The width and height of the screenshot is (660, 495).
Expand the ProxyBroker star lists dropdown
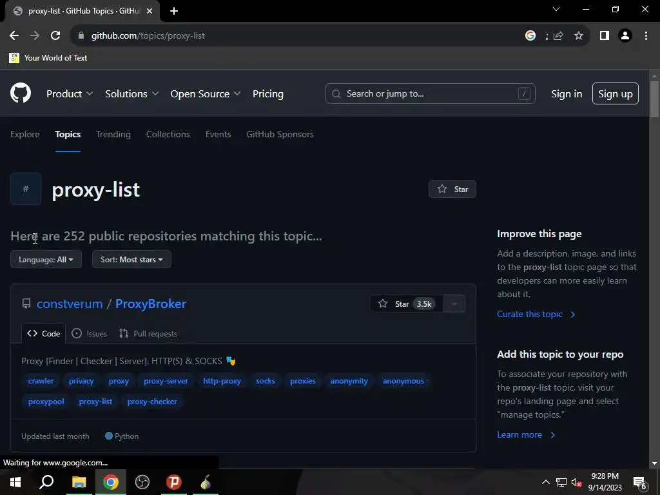click(x=454, y=304)
